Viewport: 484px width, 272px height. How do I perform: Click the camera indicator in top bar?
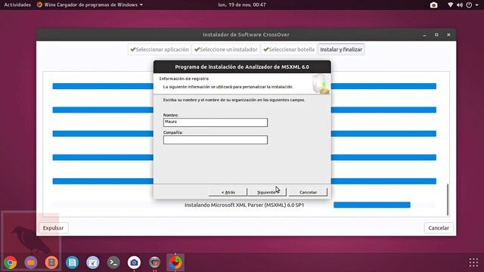[x=433, y=5]
